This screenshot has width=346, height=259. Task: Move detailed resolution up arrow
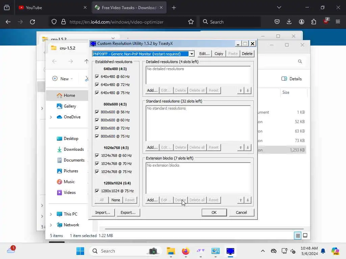241,90
